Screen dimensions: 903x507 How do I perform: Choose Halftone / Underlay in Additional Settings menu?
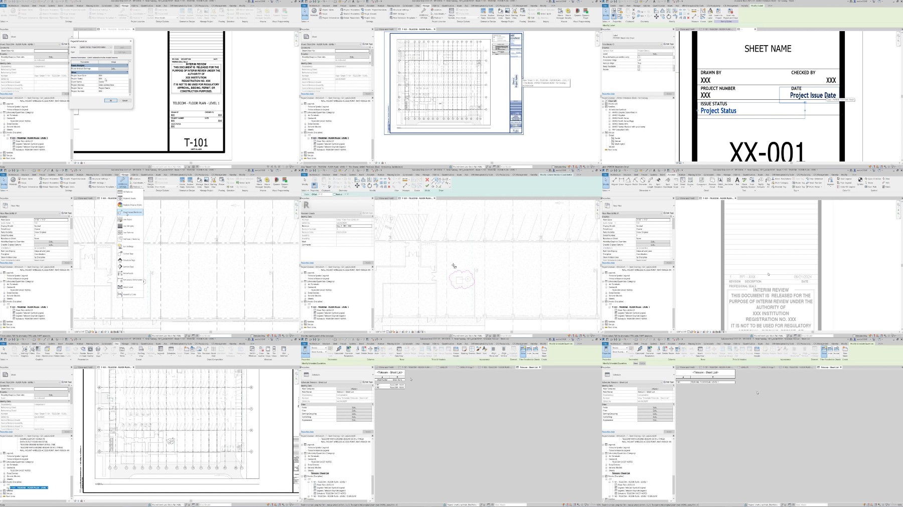tap(130, 239)
